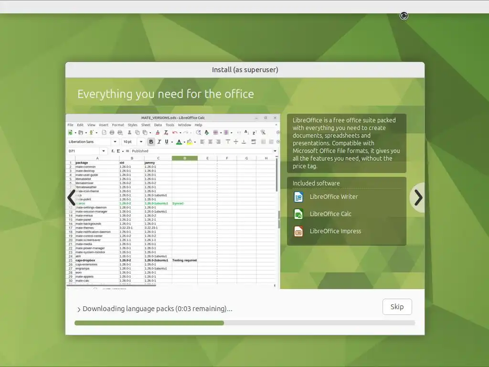Image resolution: width=489 pixels, height=367 pixels.
Task: Select the LibreOffice Writer label
Action: pos(333,196)
